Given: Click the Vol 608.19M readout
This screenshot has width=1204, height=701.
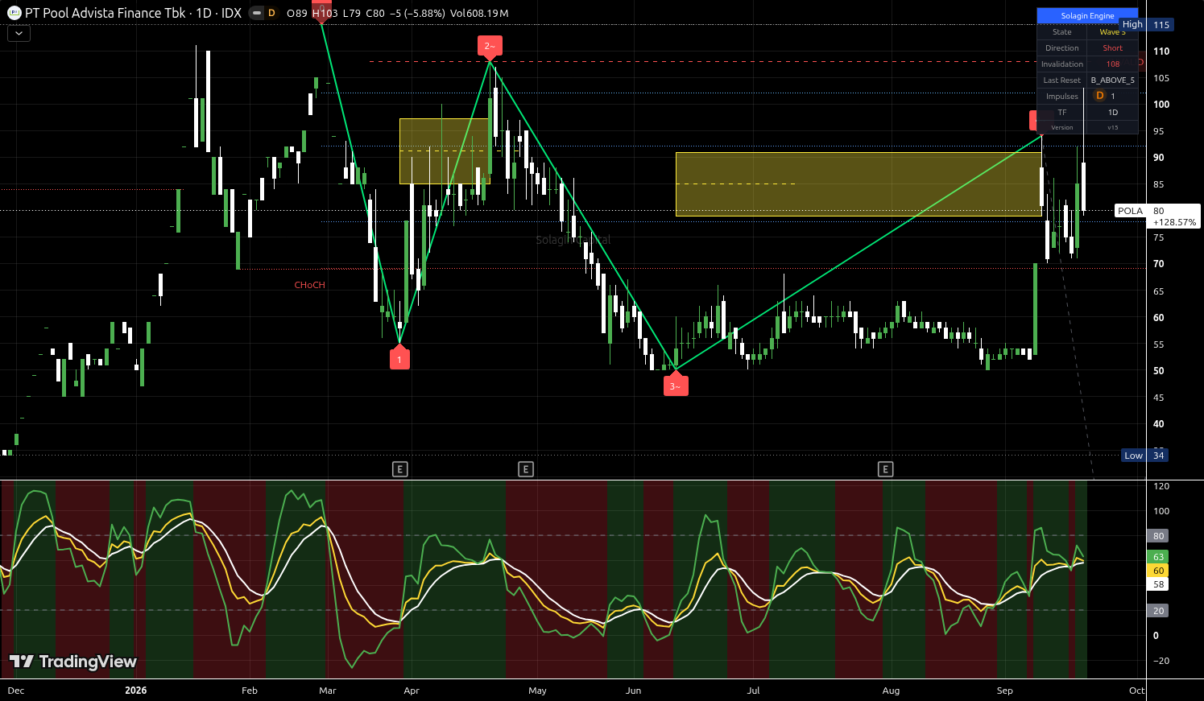Looking at the screenshot, I should (479, 14).
